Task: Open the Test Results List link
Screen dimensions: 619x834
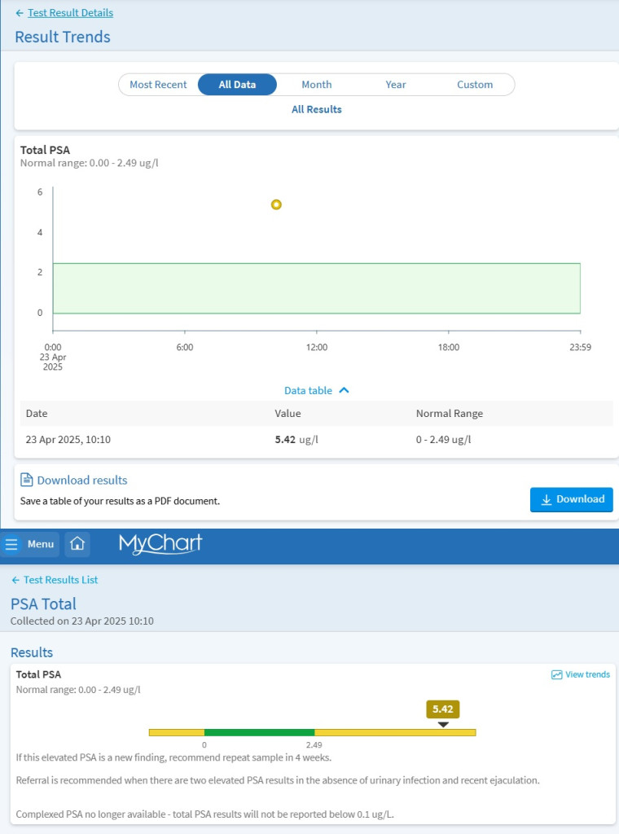Action: click(60, 580)
